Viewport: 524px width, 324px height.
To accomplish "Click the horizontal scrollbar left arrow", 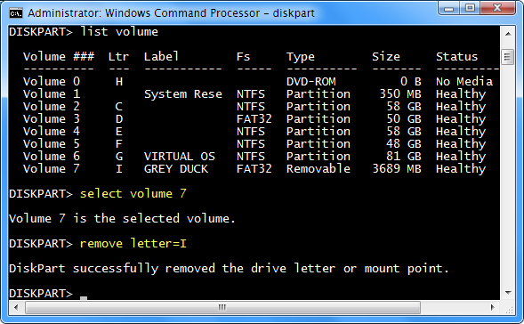I will pos(16,307).
